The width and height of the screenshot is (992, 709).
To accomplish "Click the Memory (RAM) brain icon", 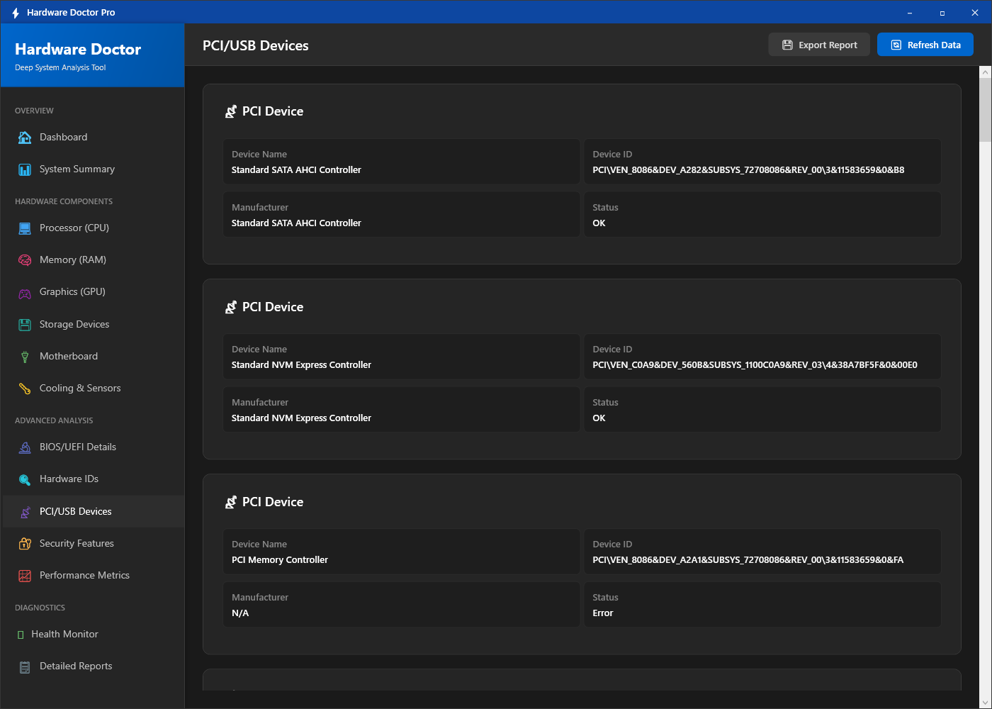I will pyautogui.click(x=25, y=260).
